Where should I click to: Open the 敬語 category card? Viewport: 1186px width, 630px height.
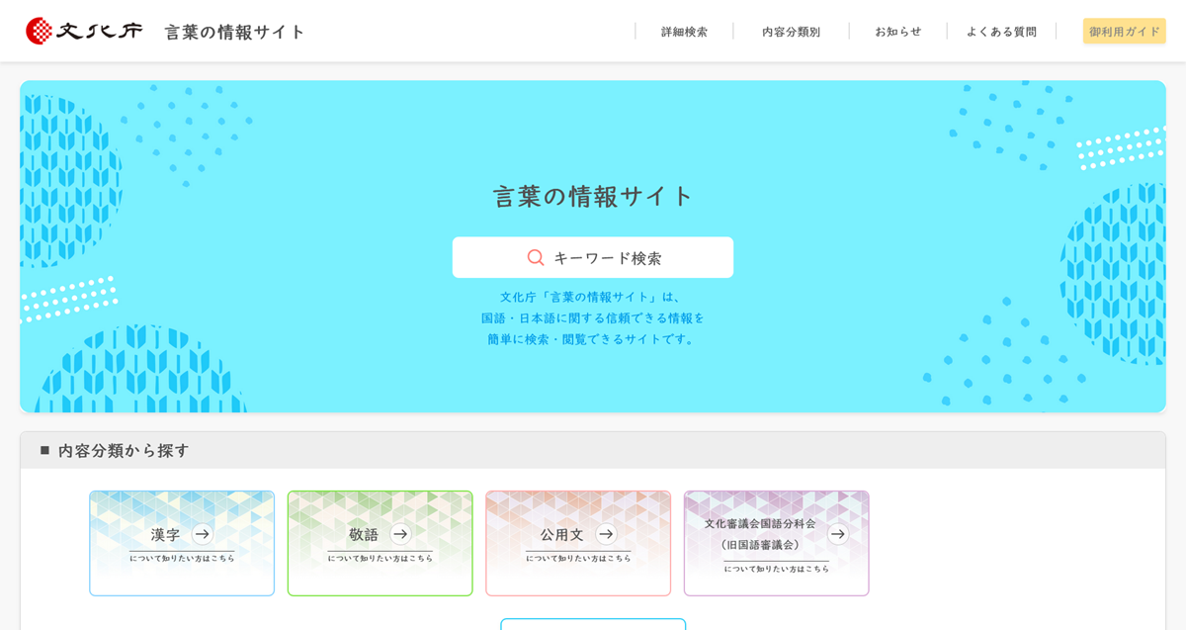coord(381,543)
